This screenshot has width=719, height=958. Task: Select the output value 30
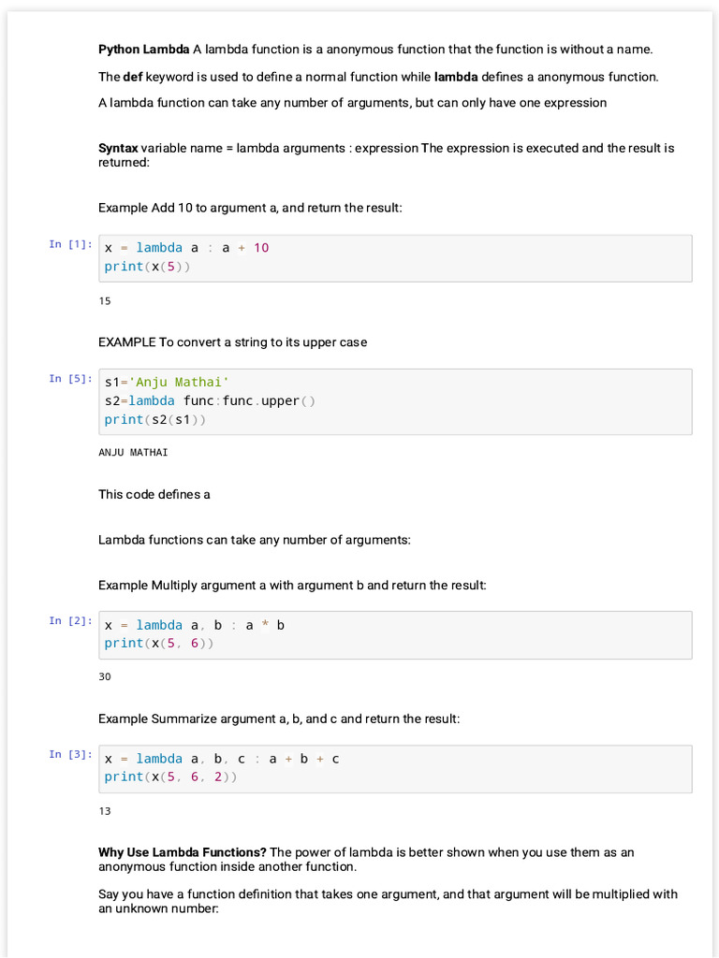[105, 676]
